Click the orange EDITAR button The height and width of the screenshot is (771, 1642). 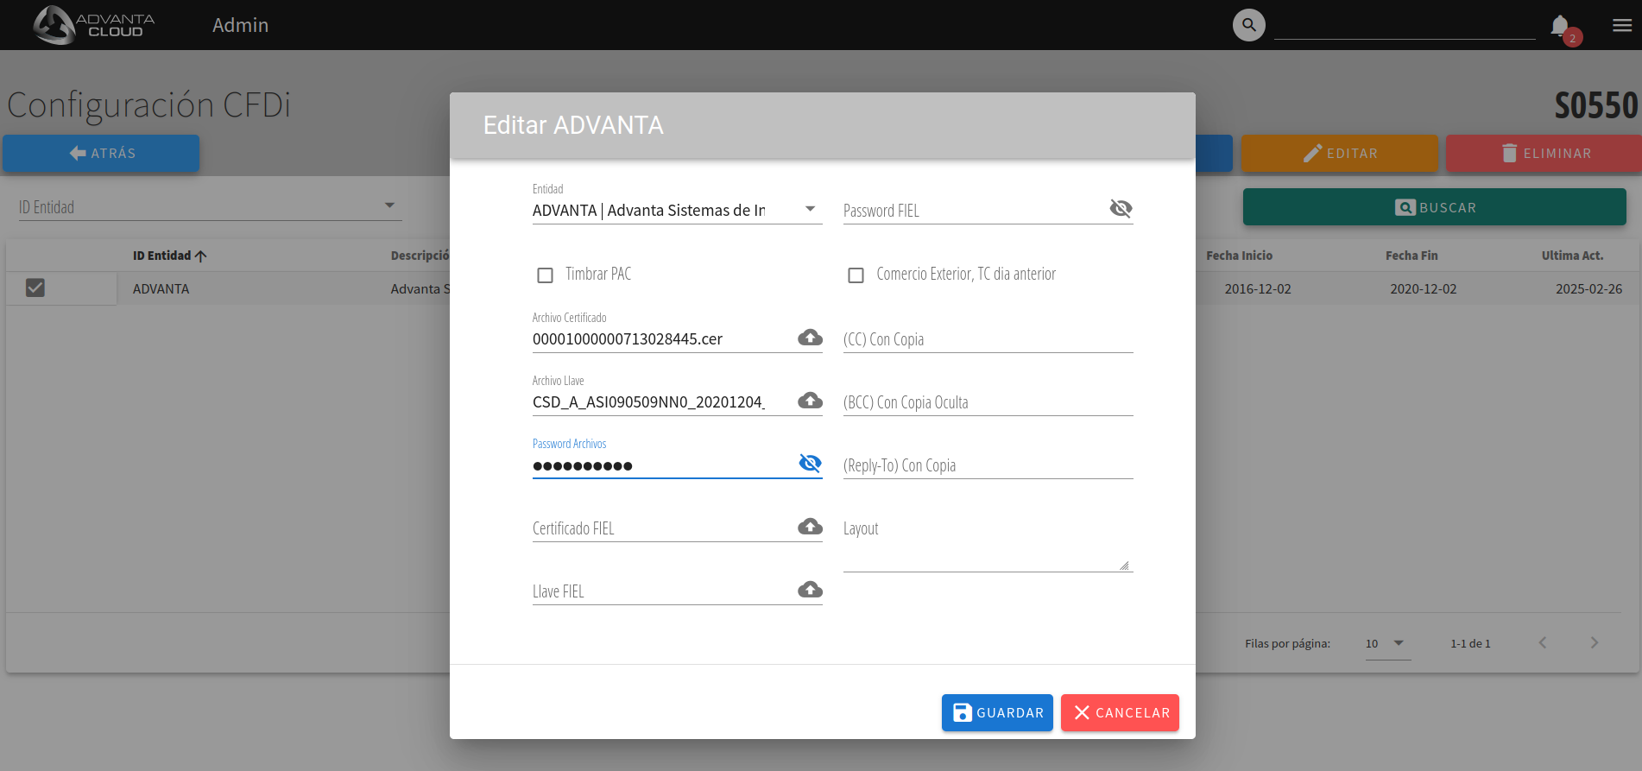pyautogui.click(x=1340, y=153)
